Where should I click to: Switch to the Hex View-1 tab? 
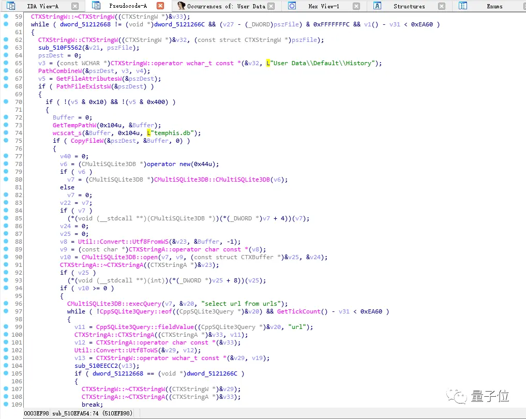click(x=323, y=6)
